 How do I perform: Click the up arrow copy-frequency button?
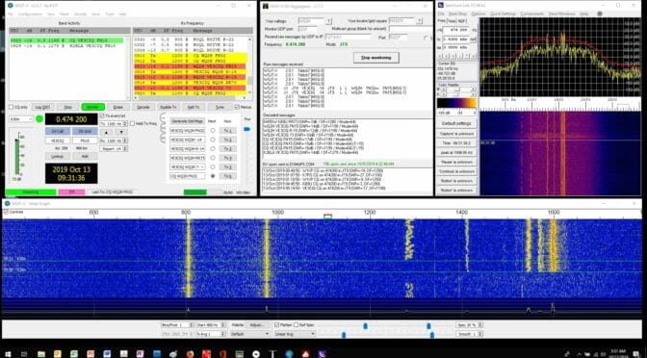(107, 132)
